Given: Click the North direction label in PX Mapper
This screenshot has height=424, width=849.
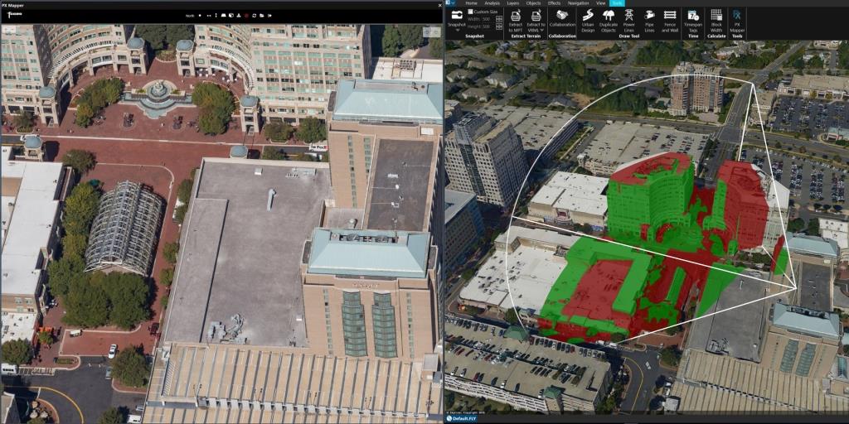Looking at the screenshot, I should click(x=190, y=16).
